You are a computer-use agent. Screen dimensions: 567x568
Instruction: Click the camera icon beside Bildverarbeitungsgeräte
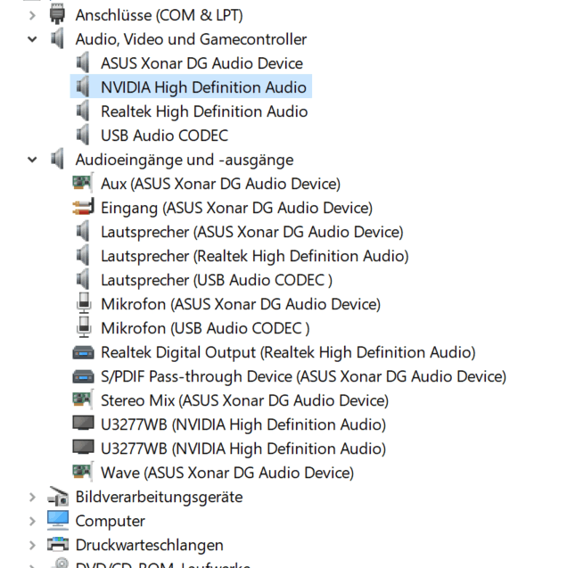58,497
